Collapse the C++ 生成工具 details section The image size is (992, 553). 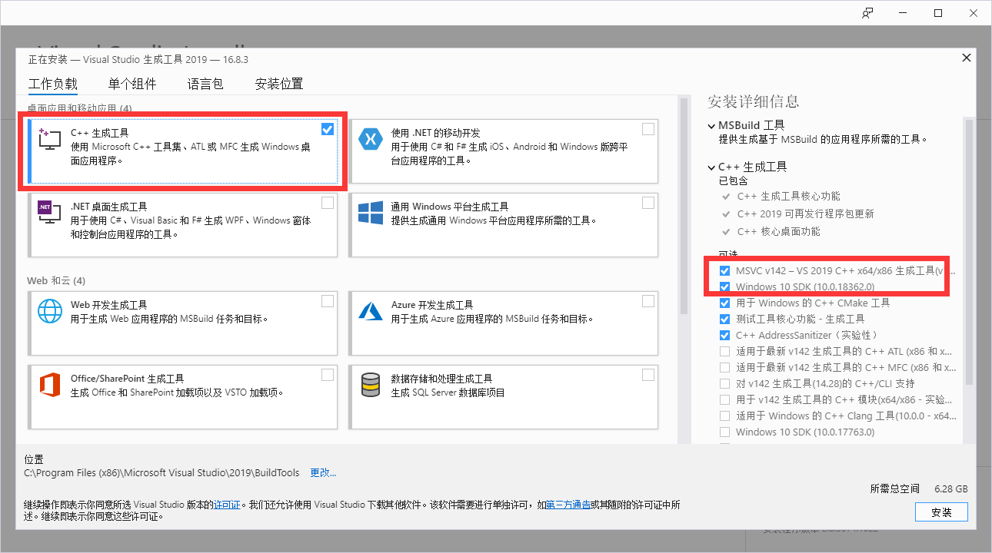click(x=711, y=167)
